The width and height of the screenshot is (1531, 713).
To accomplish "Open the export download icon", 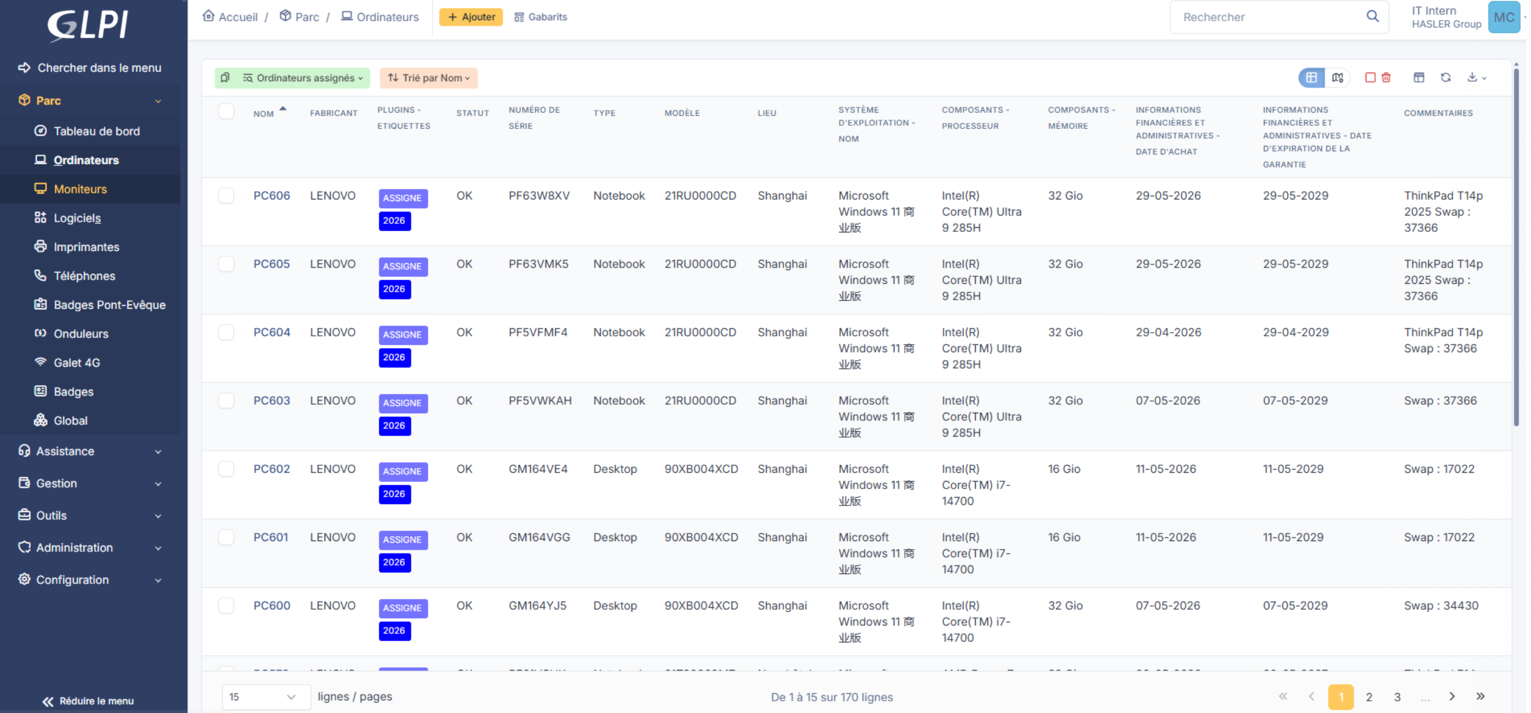I will (x=1476, y=78).
